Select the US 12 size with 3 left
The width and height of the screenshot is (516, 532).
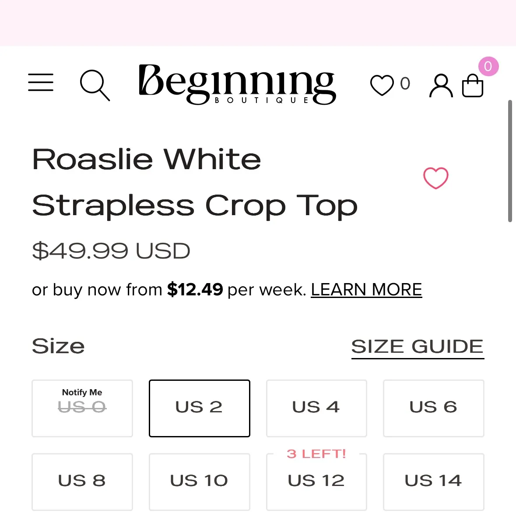click(x=316, y=482)
